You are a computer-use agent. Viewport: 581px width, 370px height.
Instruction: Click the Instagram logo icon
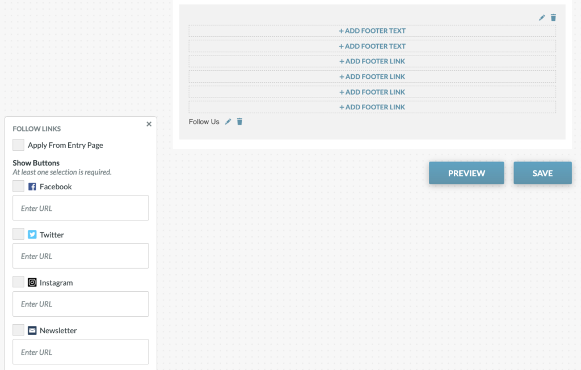[32, 282]
